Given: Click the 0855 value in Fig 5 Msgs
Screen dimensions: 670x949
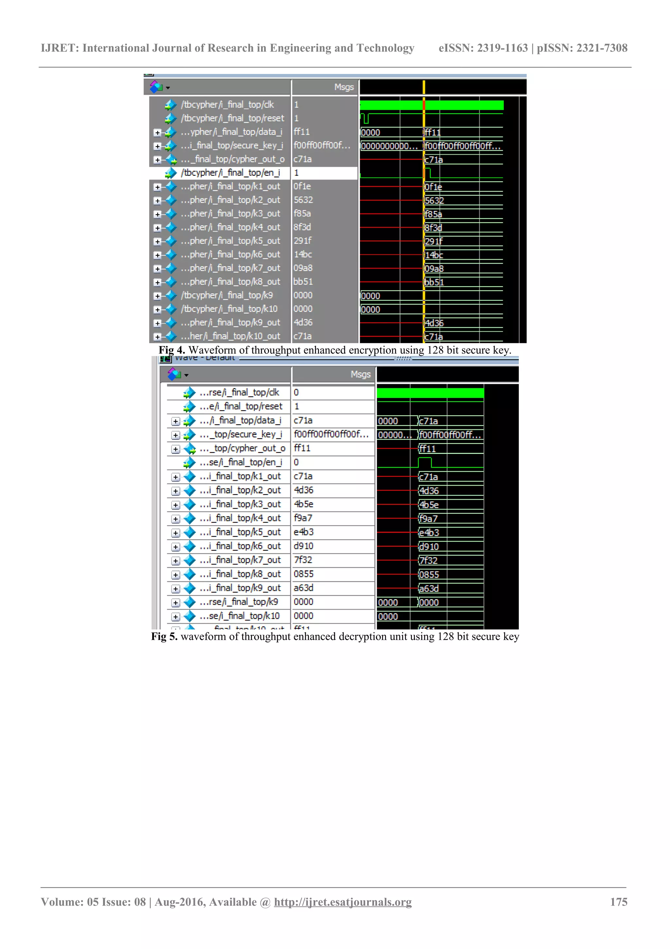Looking at the screenshot, I should (x=303, y=574).
